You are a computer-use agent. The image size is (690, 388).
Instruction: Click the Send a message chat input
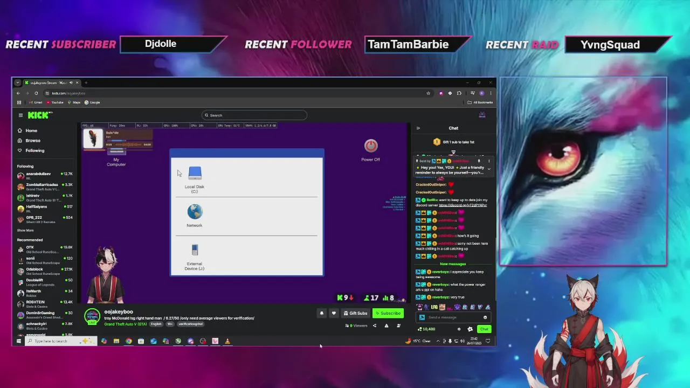pos(454,317)
